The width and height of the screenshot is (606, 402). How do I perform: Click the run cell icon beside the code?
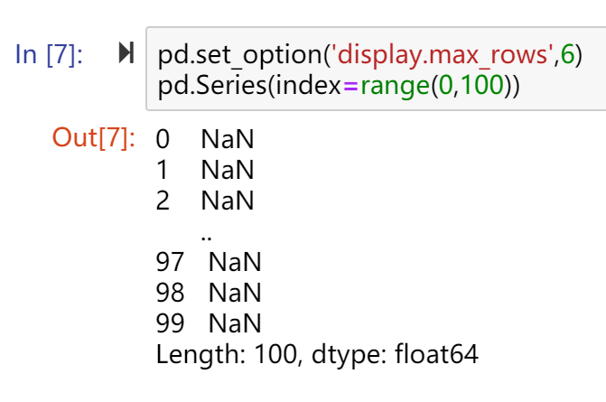pos(126,55)
